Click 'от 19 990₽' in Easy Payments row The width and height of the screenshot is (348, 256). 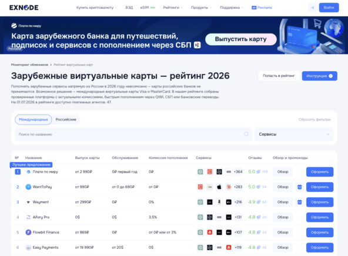[x=84, y=247]
